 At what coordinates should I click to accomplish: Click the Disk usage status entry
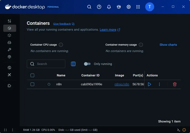click(78, 130)
